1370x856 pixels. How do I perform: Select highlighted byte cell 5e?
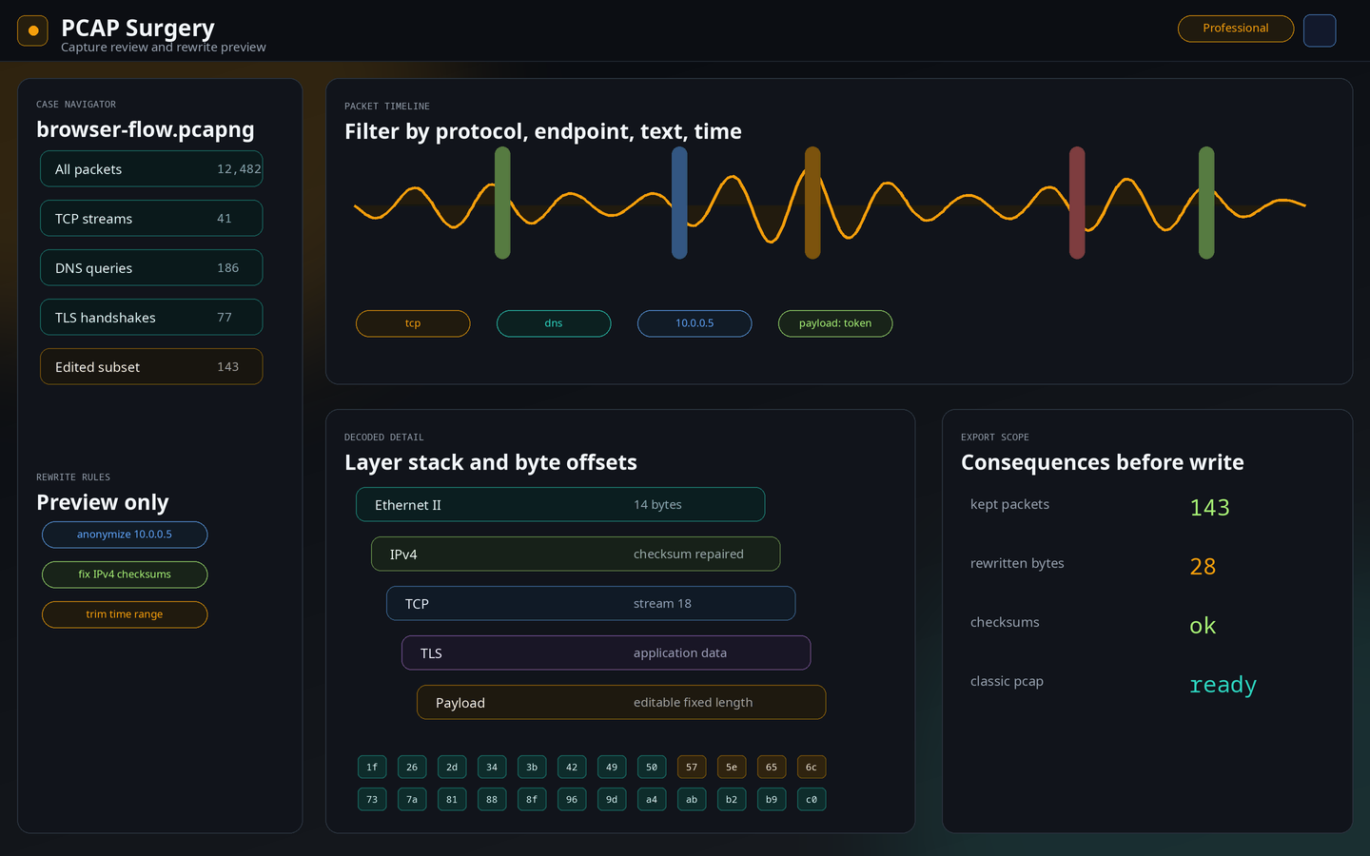point(732,768)
